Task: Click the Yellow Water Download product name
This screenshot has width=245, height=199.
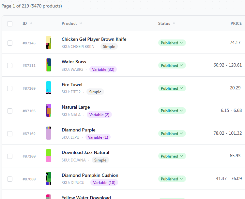Action: 86,197
